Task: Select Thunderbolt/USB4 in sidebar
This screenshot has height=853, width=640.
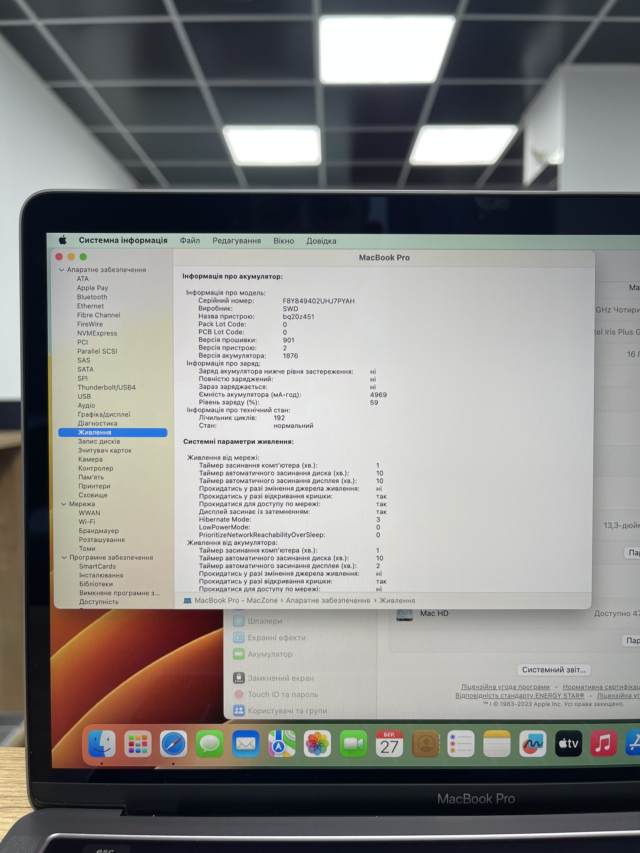Action: pos(106,387)
